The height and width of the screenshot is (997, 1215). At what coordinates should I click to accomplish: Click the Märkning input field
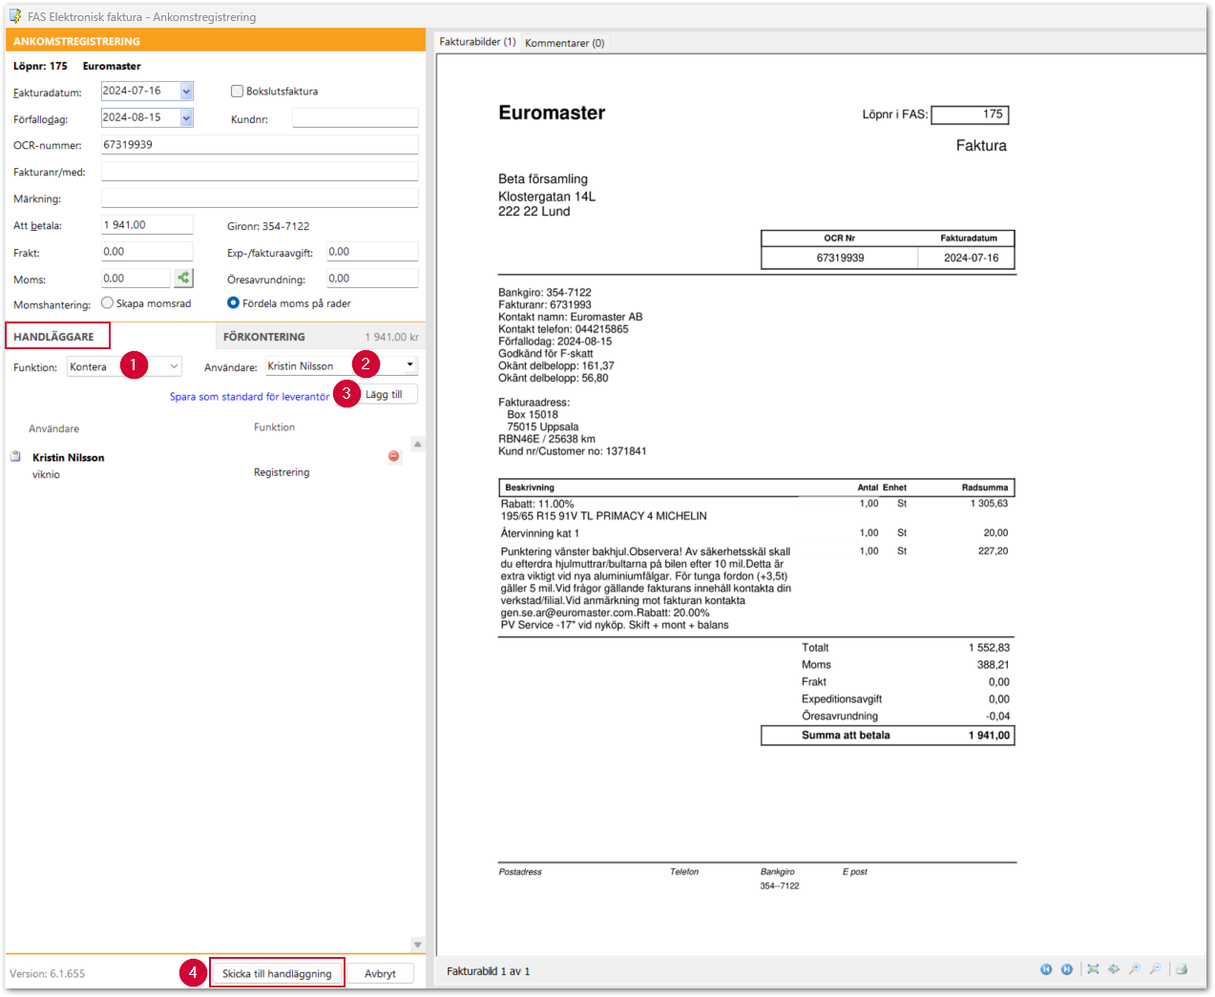pos(260,198)
